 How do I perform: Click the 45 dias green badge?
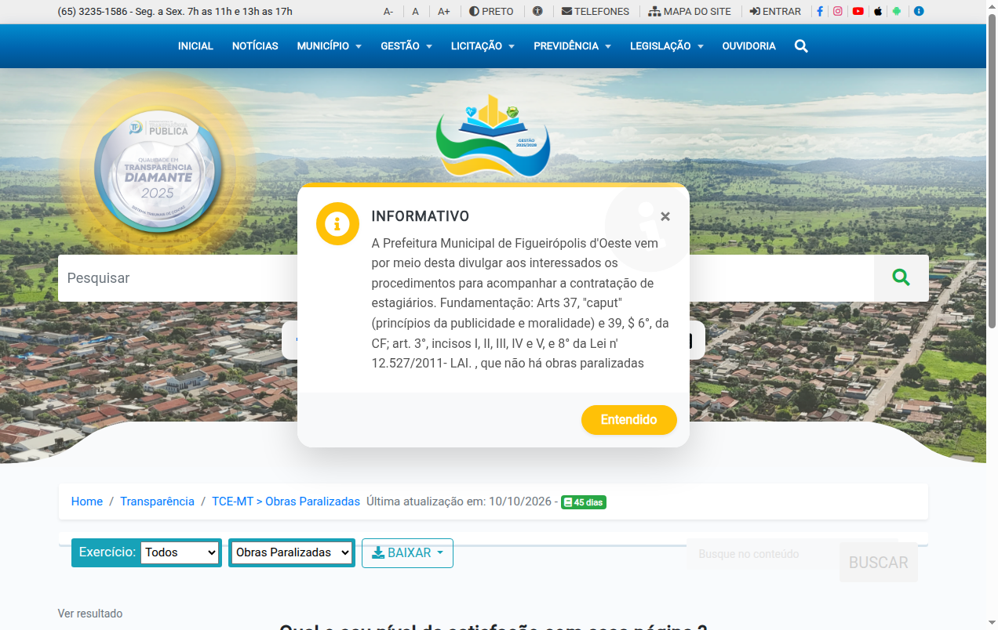click(x=584, y=502)
